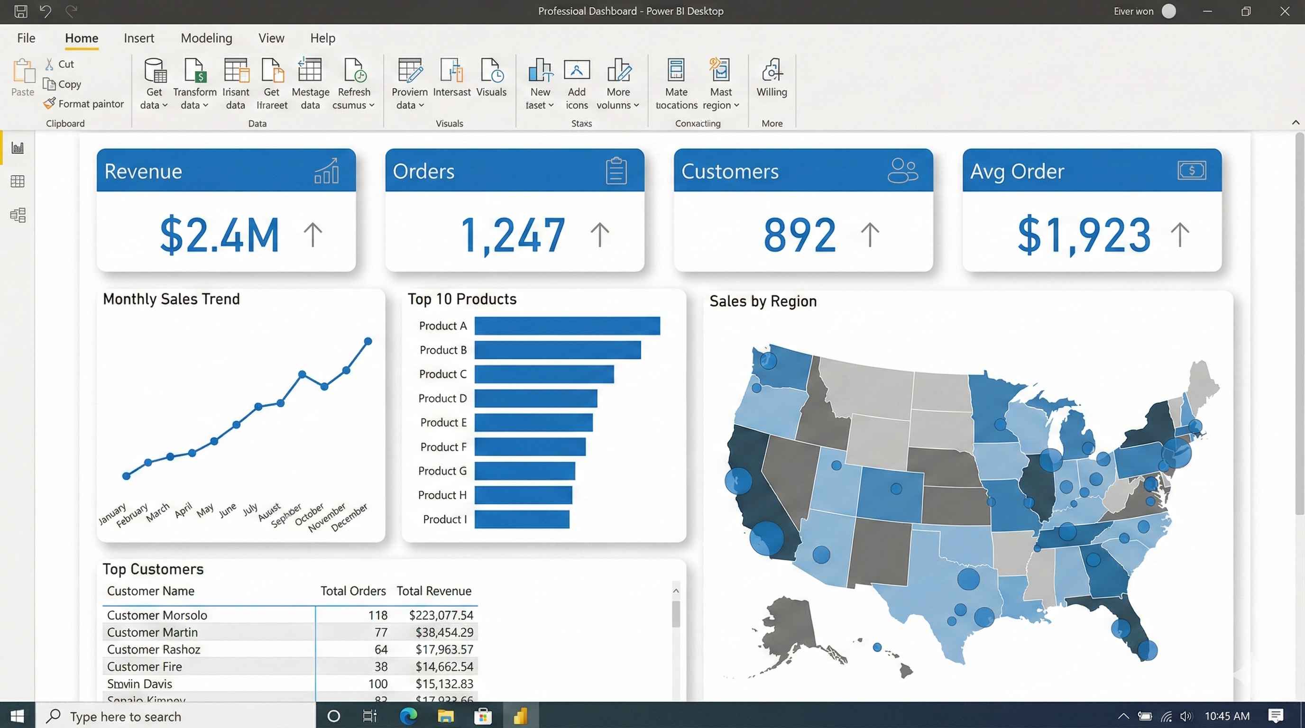This screenshot has width=1305, height=728.
Task: Open Power BI from the taskbar
Action: pyautogui.click(x=520, y=716)
